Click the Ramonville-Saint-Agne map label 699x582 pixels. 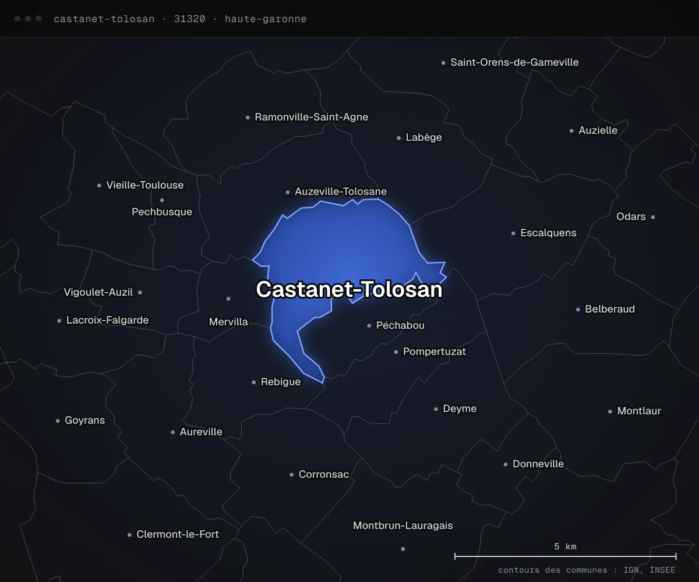pos(312,117)
